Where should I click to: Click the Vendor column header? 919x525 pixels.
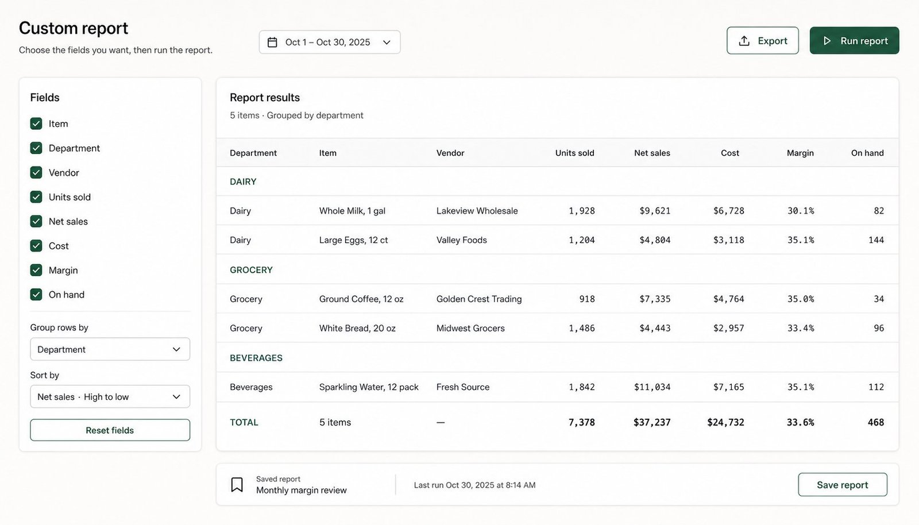(x=450, y=153)
